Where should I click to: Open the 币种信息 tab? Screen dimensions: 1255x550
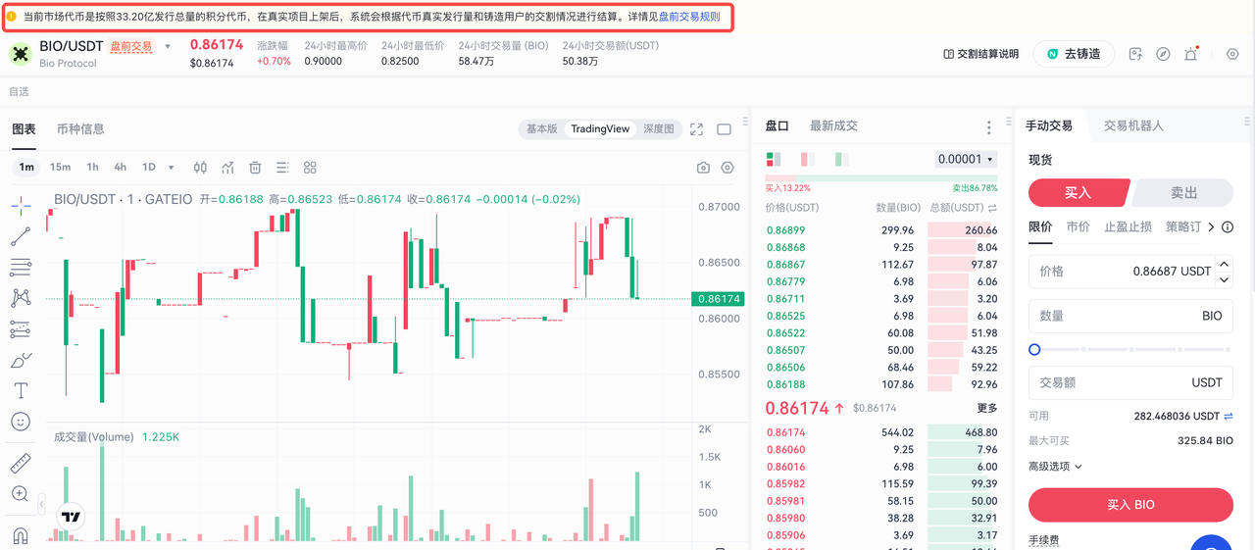[80, 129]
